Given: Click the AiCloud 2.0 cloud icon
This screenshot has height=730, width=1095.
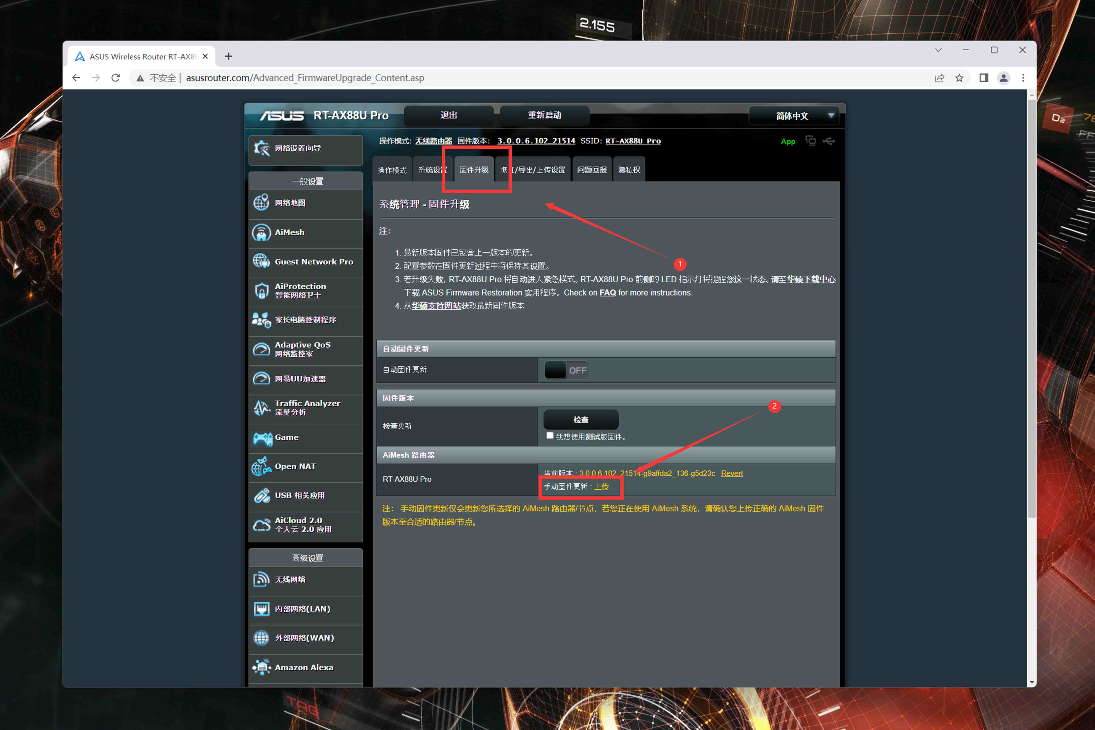Looking at the screenshot, I should [x=262, y=525].
